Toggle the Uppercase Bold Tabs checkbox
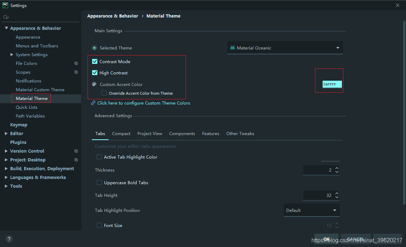 click(x=99, y=183)
